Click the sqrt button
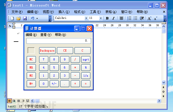This screenshot has width=173, height=112. (86, 59)
